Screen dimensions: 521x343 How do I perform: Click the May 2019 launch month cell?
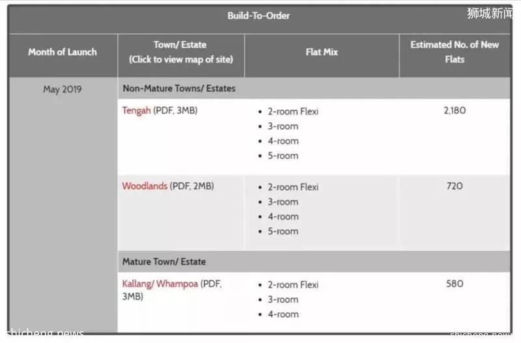coord(63,89)
